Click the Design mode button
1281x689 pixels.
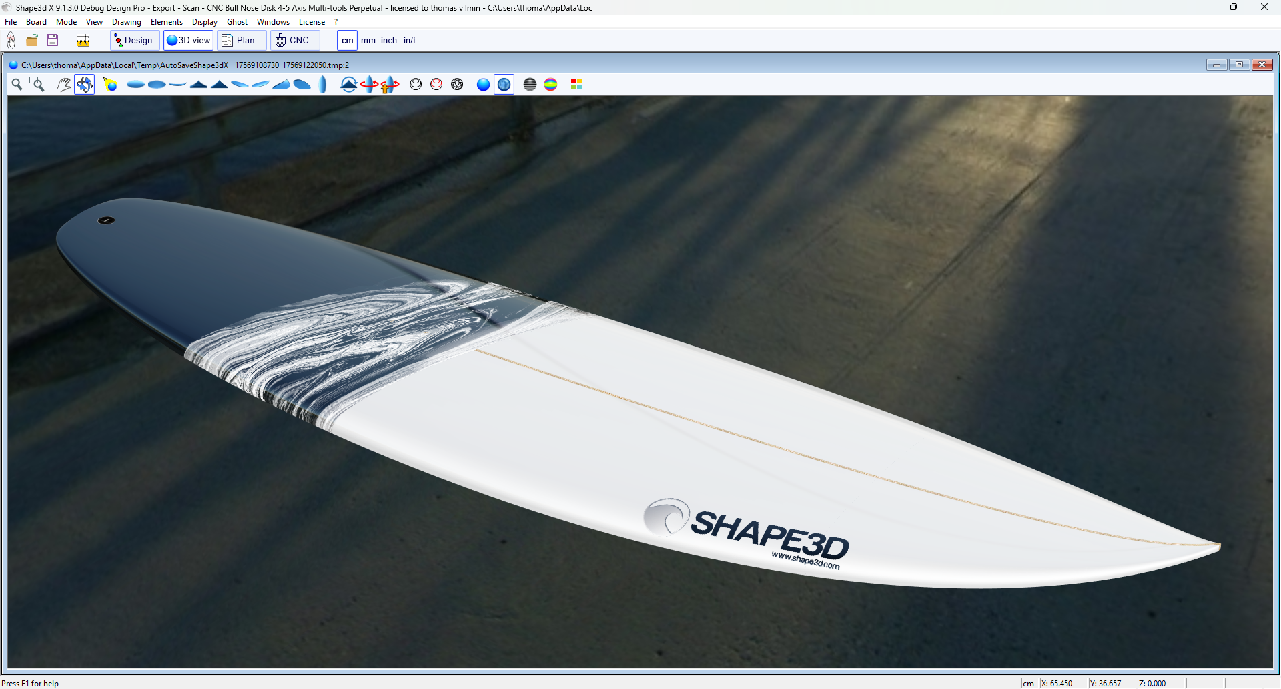[x=133, y=41]
